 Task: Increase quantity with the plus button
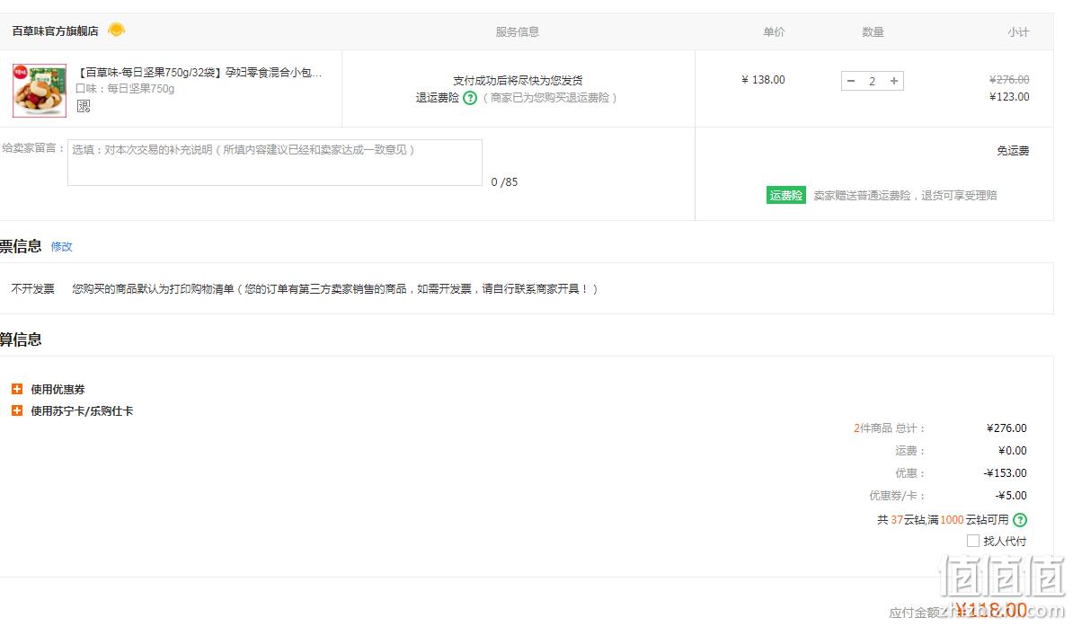pyautogui.click(x=893, y=81)
